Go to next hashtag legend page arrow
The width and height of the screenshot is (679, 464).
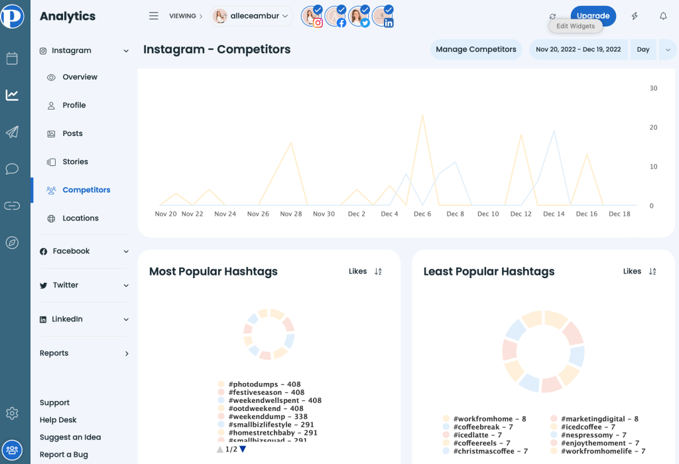[243, 449]
